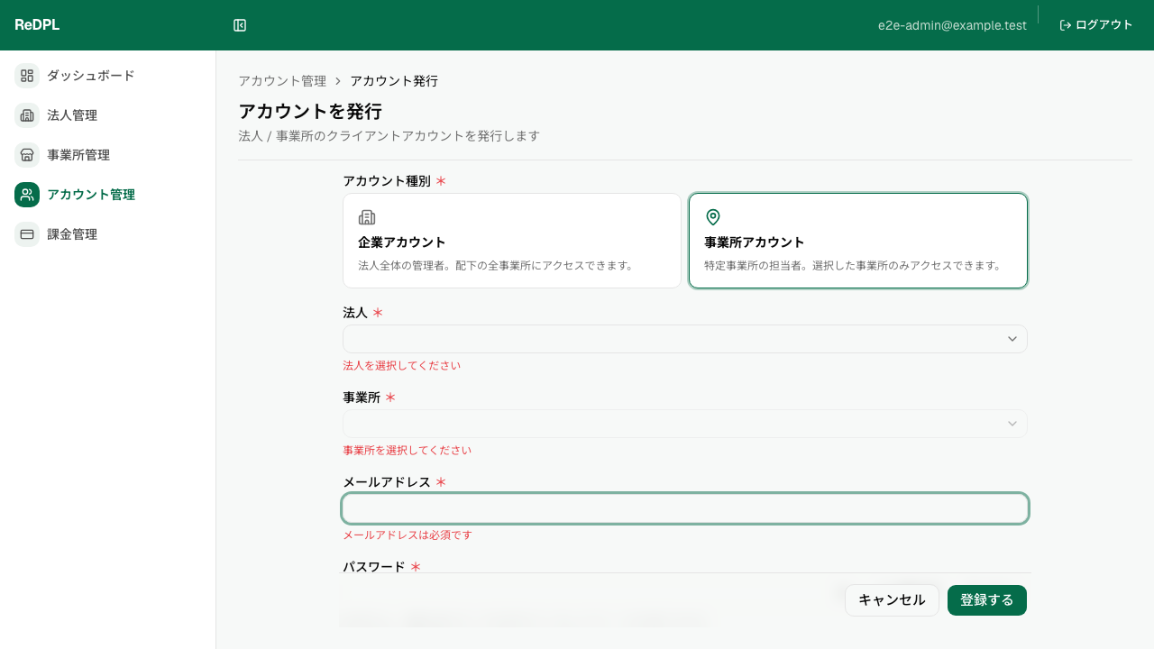Image resolution: width=1154 pixels, height=649 pixels.
Task: Submit the form with 登録する
Action: [987, 600]
